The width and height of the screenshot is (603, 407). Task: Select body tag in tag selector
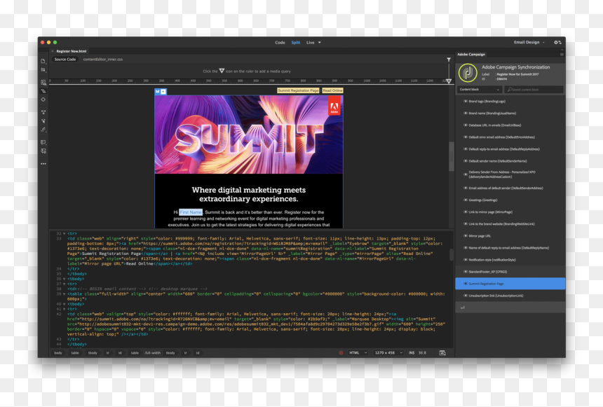(58, 353)
